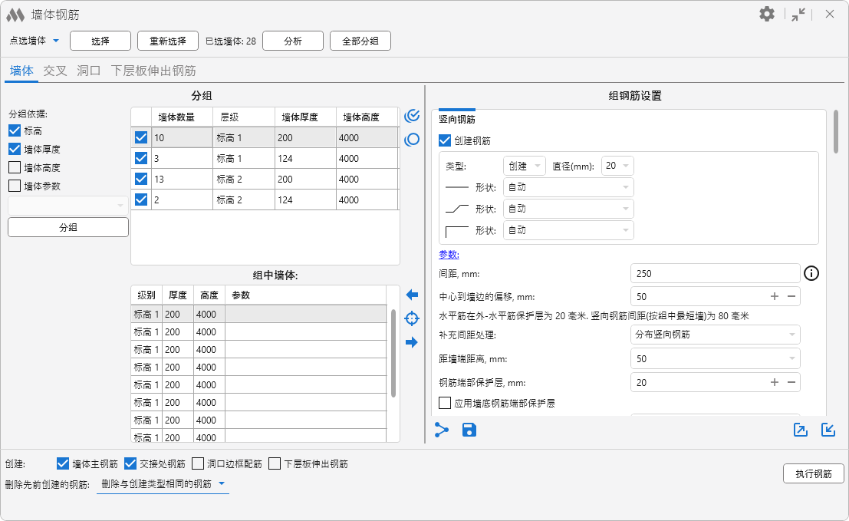Switch to the 交叉 tab

[x=55, y=71]
